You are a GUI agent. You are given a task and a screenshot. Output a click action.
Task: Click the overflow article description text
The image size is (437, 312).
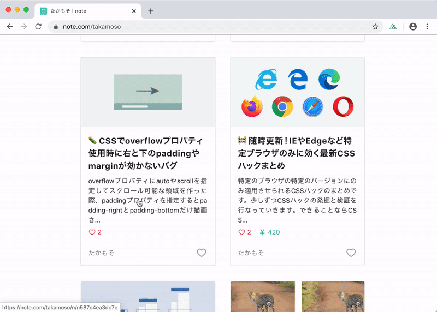(147, 200)
